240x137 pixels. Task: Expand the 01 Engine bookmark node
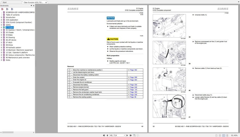coord(2,27)
